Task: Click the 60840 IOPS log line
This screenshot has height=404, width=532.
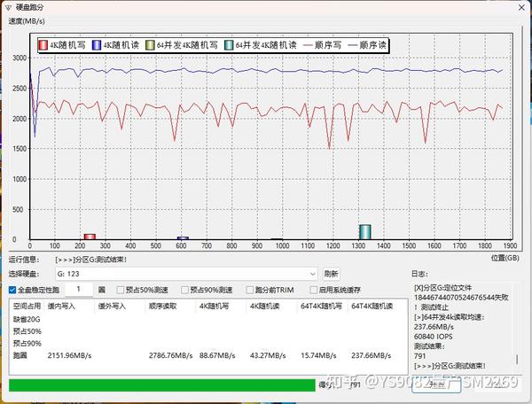Action: pyautogui.click(x=434, y=337)
